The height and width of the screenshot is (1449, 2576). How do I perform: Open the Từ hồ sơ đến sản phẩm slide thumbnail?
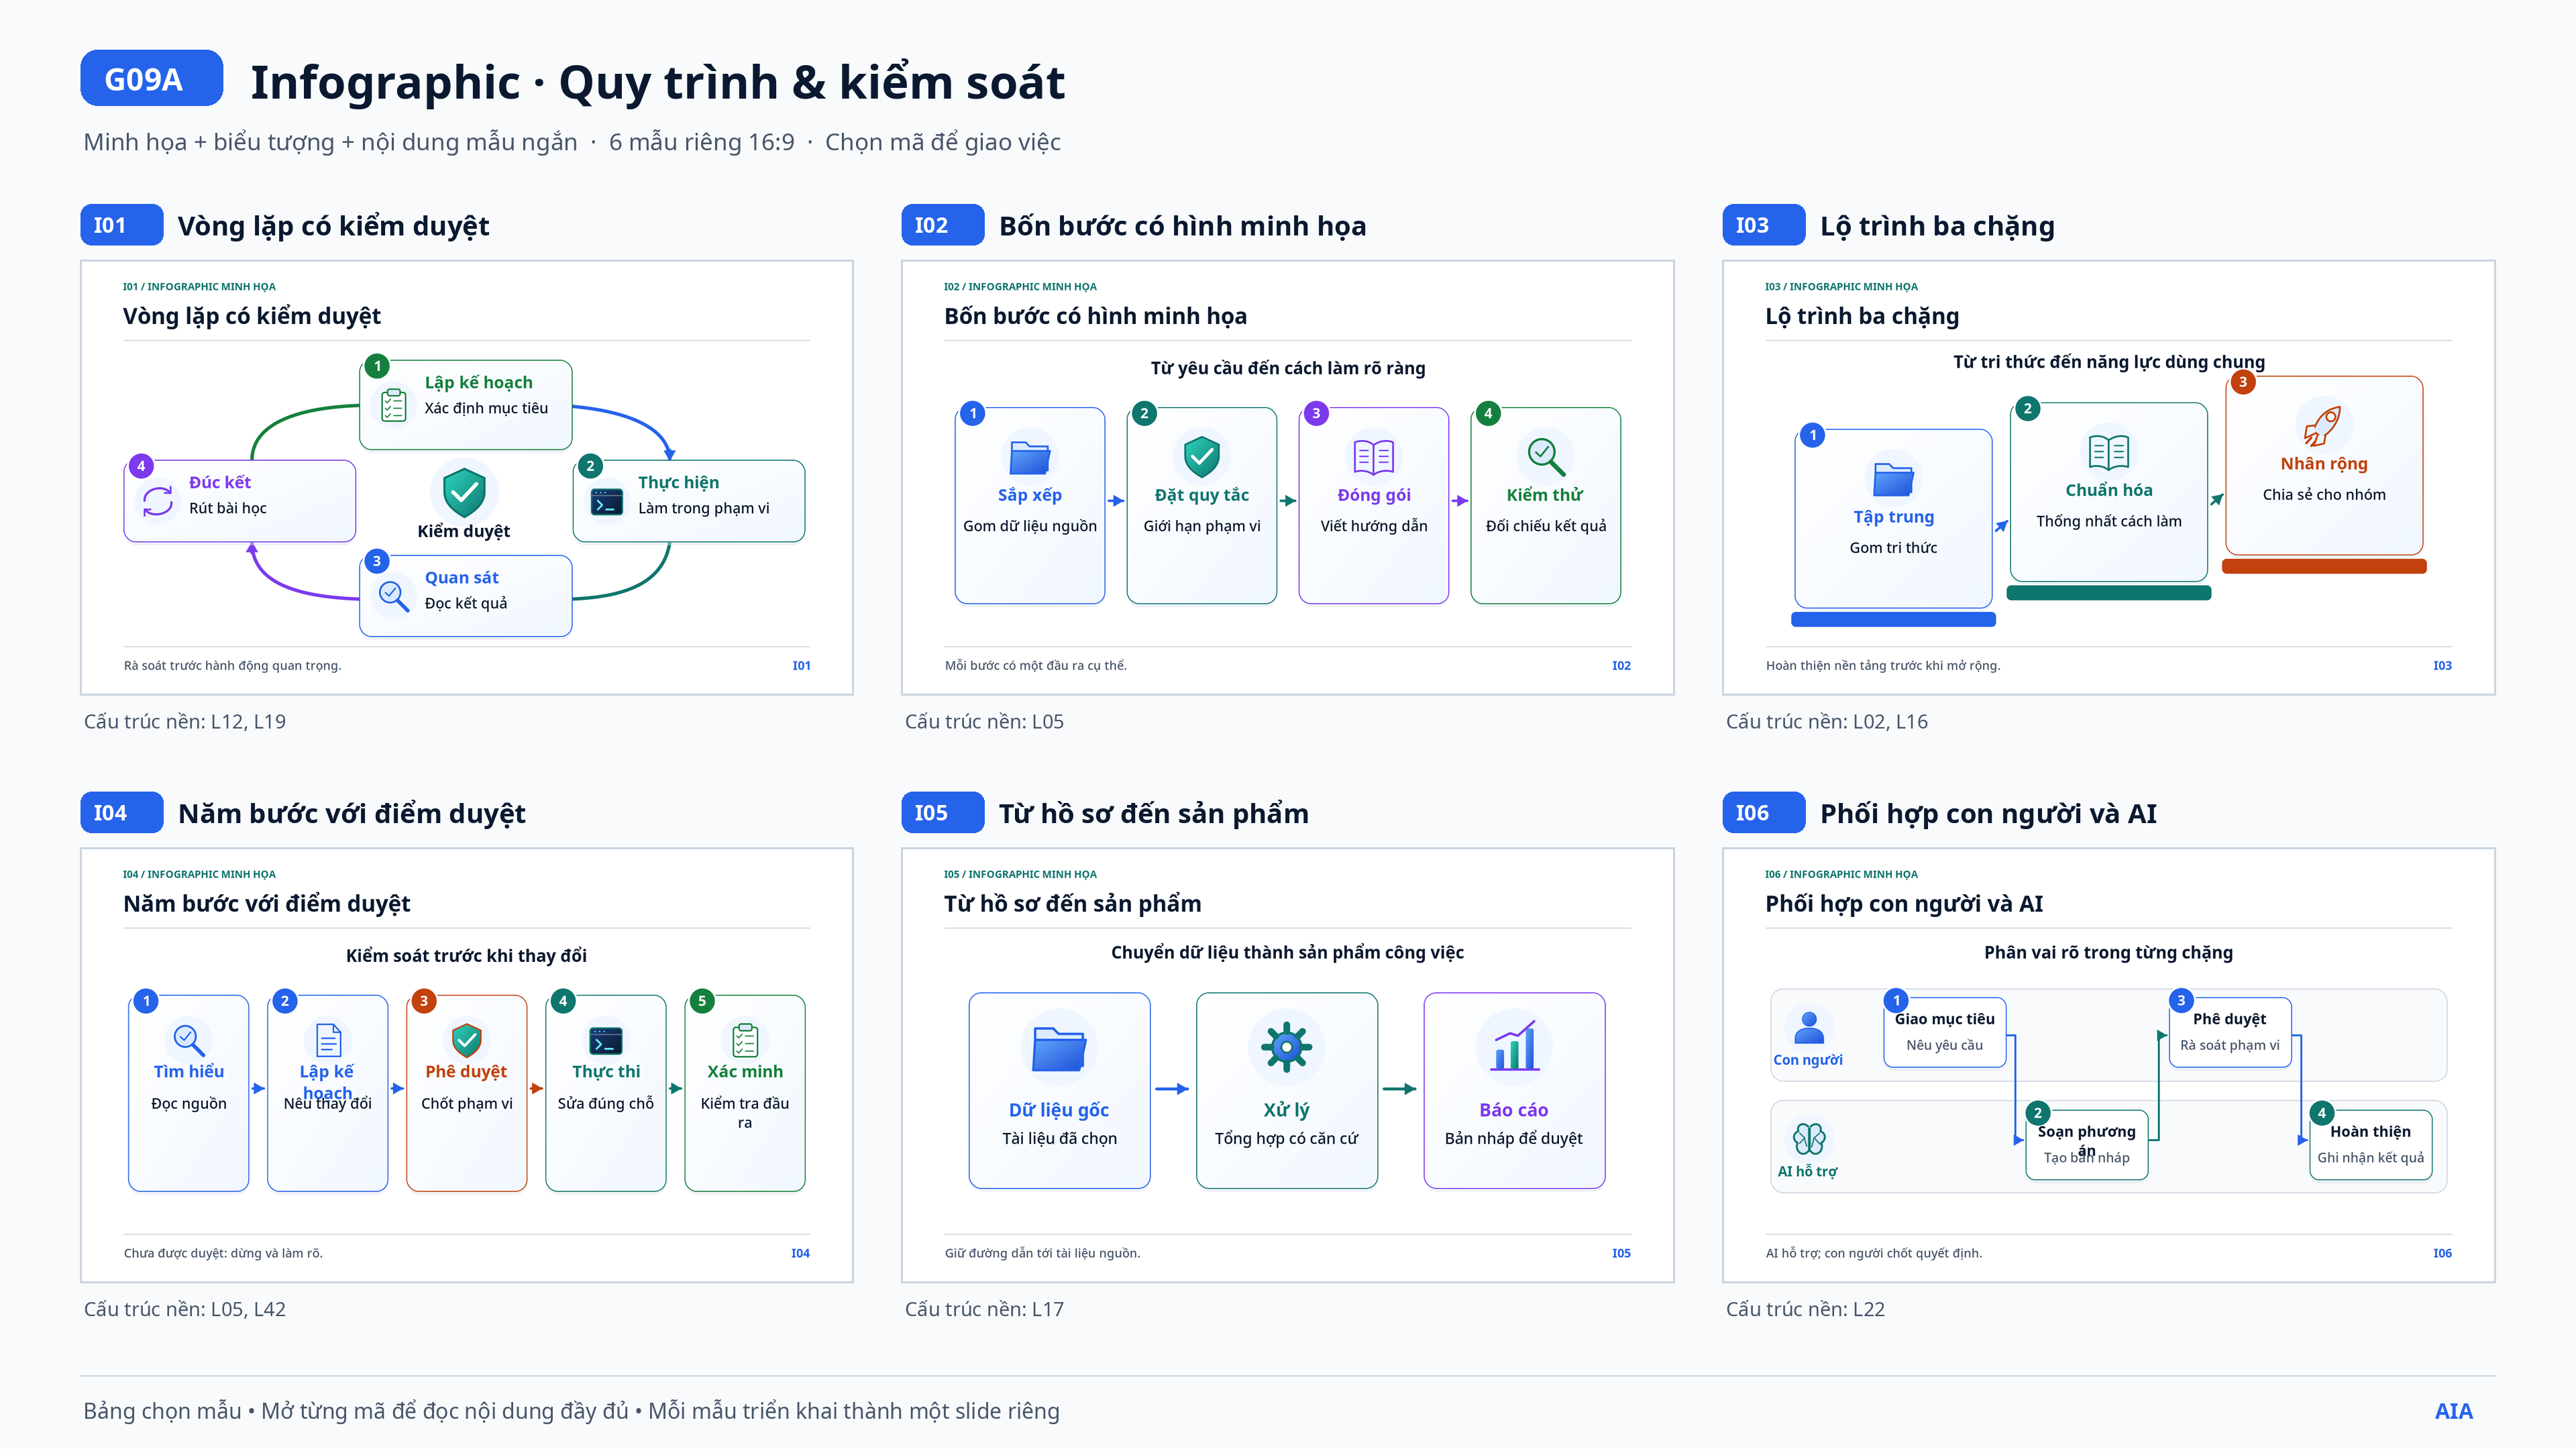[x=1287, y=1065]
